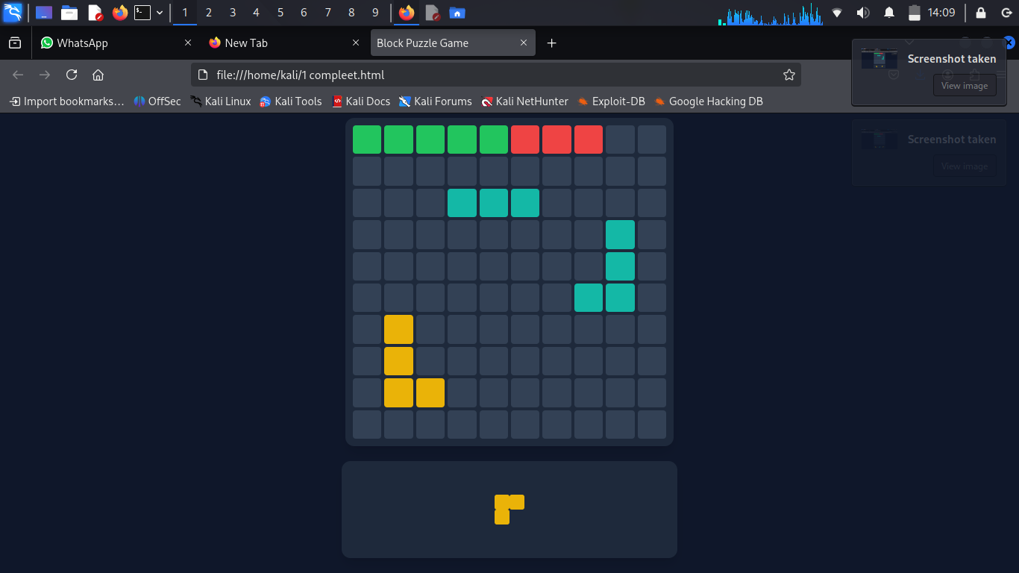1019x573 pixels.
Task: Open the terminal emulator in the taskbar
Action: point(142,13)
